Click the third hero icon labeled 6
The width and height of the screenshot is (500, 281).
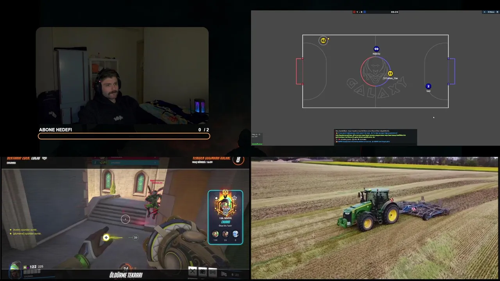235,234
